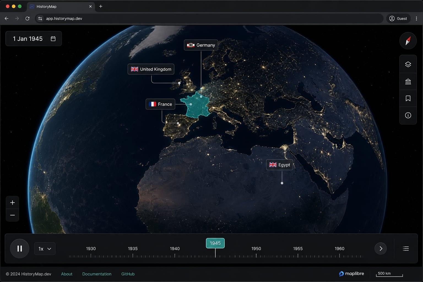Image resolution: width=423 pixels, height=282 pixels.
Task: Open the Guest profile menu
Action: tap(398, 18)
